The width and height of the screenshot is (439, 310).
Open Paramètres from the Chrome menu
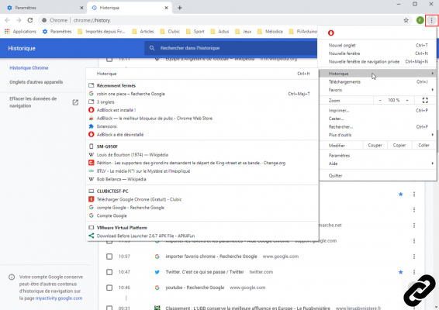click(378, 155)
